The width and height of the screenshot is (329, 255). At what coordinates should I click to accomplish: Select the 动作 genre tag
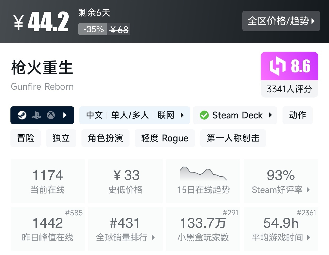(297, 115)
